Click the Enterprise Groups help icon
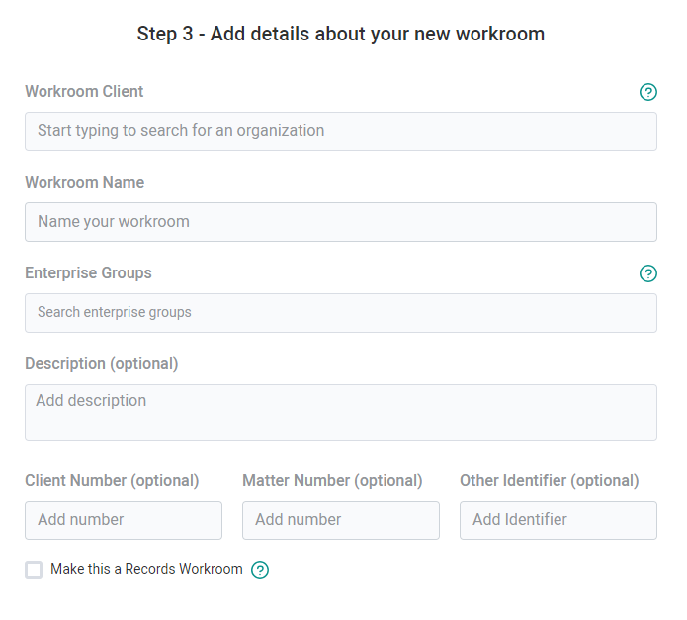 point(648,273)
